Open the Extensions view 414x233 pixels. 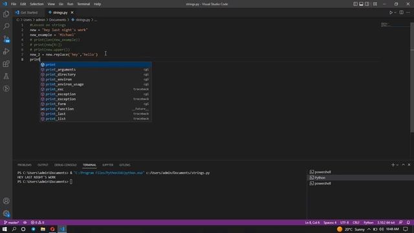coord(6,63)
